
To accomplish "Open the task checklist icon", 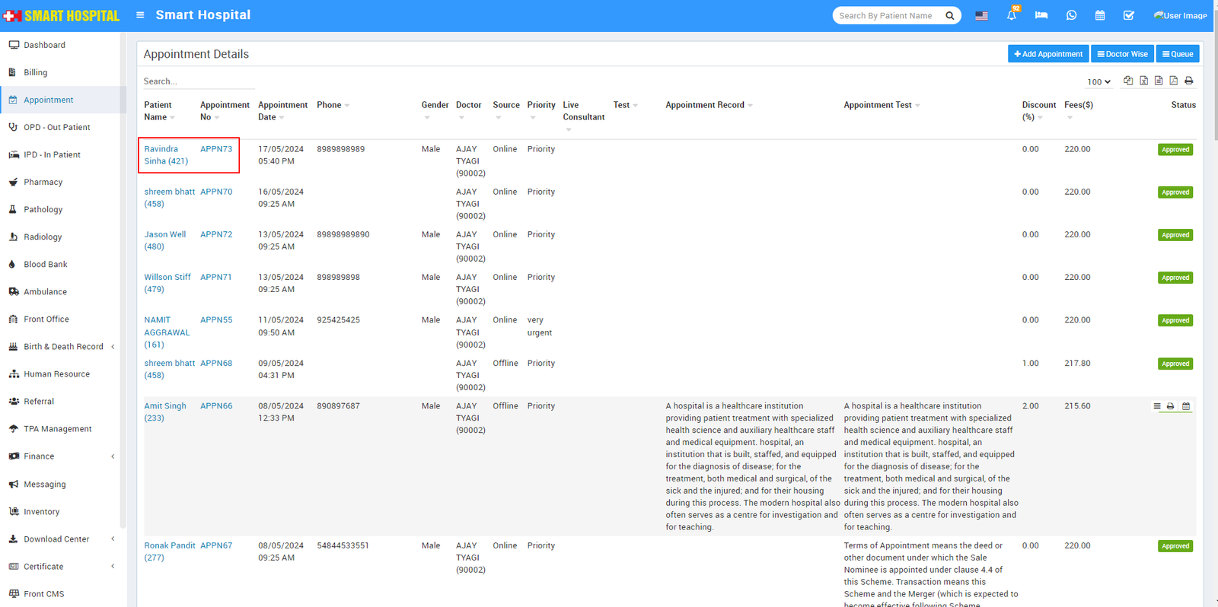I will 1128,15.
